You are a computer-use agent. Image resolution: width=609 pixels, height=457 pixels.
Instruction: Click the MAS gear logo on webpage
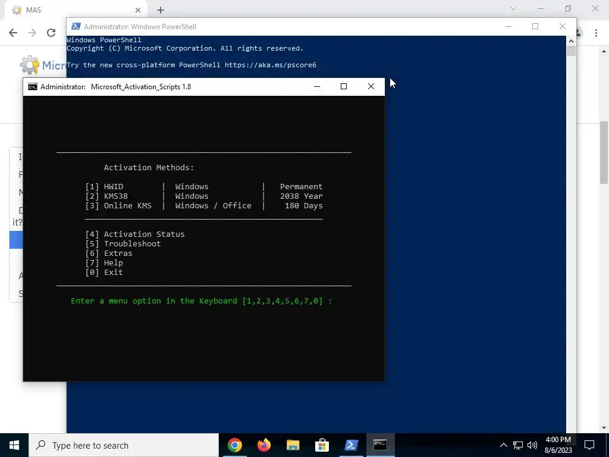tap(30, 65)
